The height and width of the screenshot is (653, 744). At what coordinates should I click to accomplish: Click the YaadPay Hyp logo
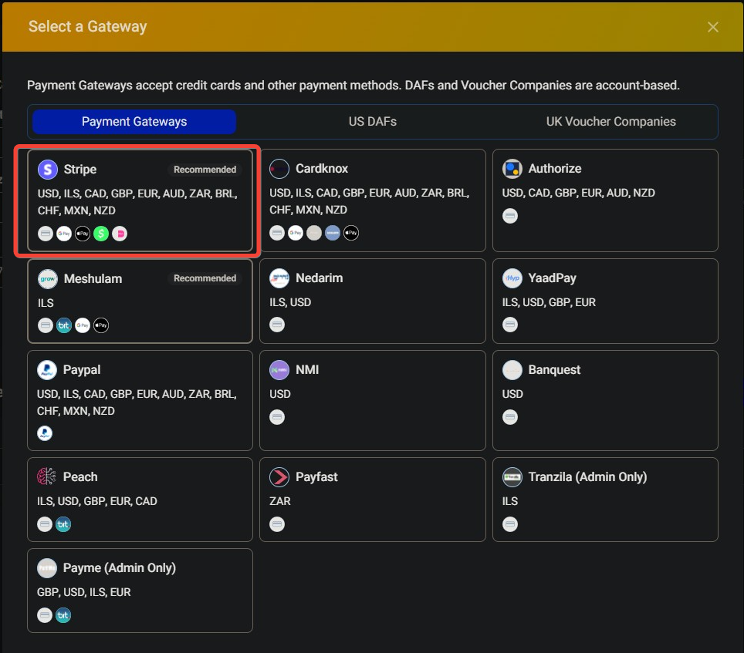(512, 278)
